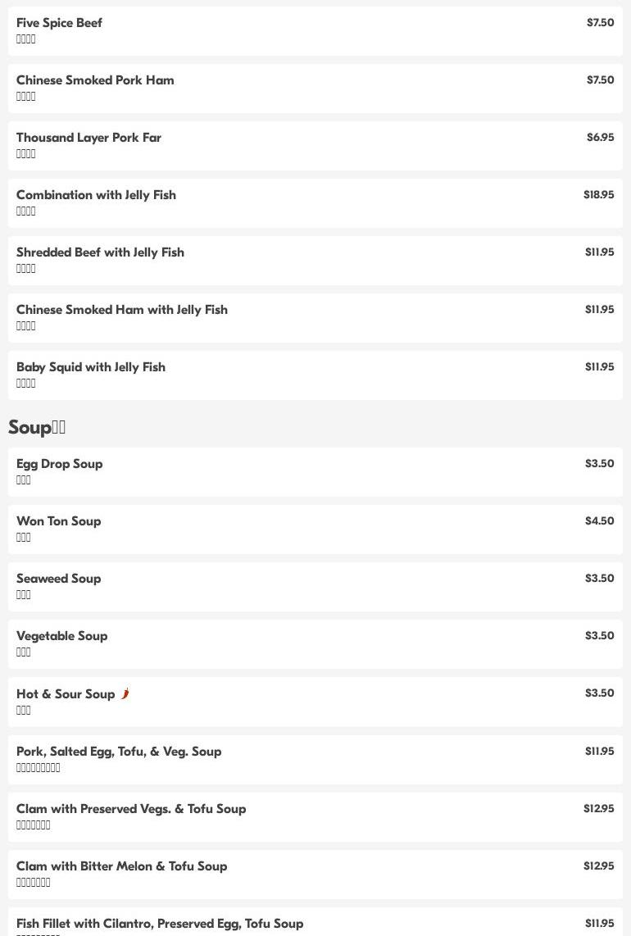This screenshot has height=936, width=631.
Task: Add Egg Drop Soup to order
Action: [315, 471]
